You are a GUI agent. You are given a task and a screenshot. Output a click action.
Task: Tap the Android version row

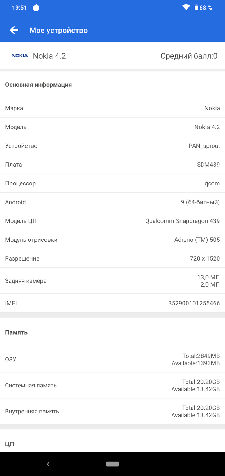(112, 202)
